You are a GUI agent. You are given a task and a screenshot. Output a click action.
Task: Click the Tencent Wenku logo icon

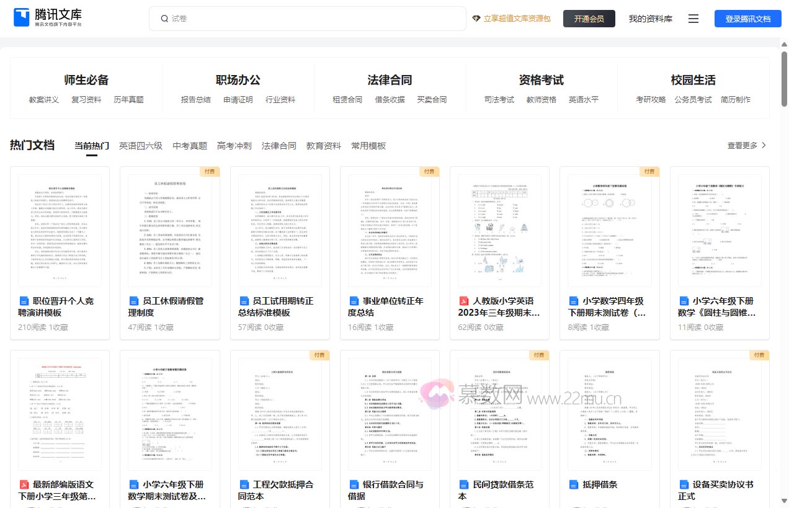[22, 18]
